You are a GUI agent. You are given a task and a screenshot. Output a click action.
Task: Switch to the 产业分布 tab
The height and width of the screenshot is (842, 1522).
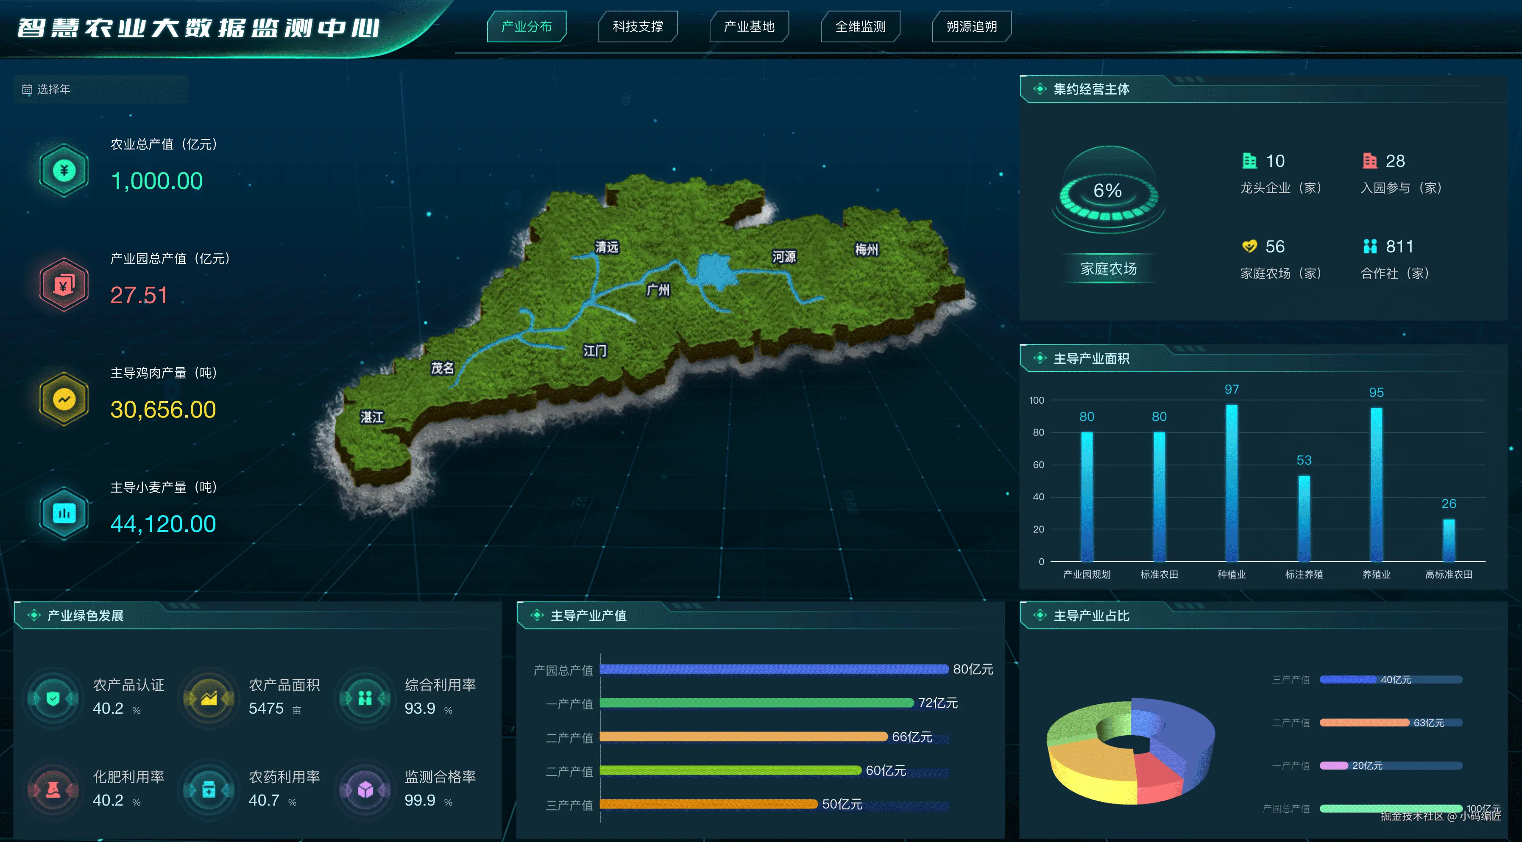point(526,27)
